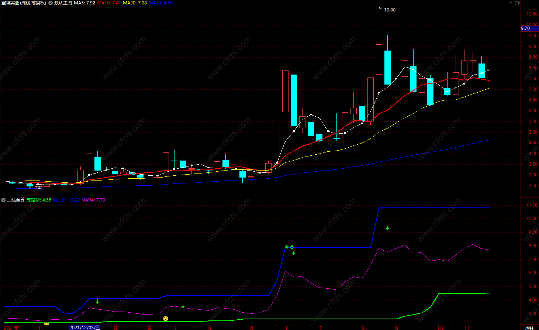539x330 pixels.
Task: Click the 10.50 label on the price axis
Action: 532,14
